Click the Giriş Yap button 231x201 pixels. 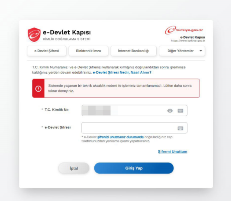click(134, 168)
